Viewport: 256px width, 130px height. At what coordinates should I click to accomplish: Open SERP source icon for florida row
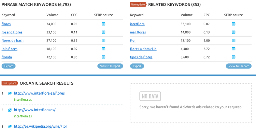pyautogui.click(x=103, y=57)
